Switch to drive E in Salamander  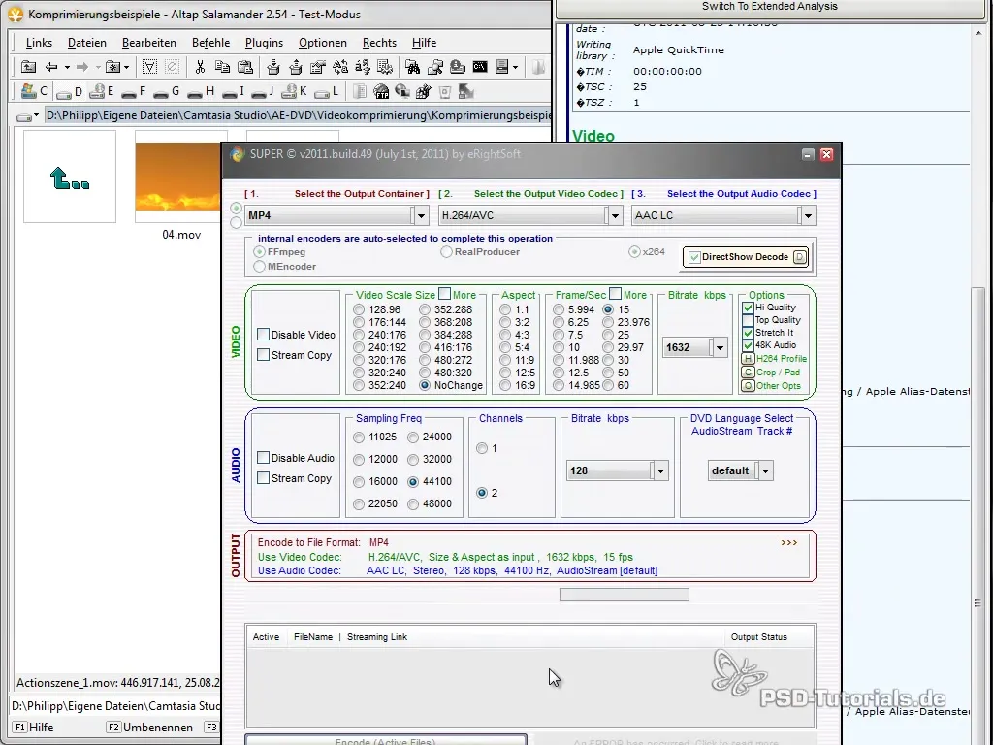pos(102,91)
